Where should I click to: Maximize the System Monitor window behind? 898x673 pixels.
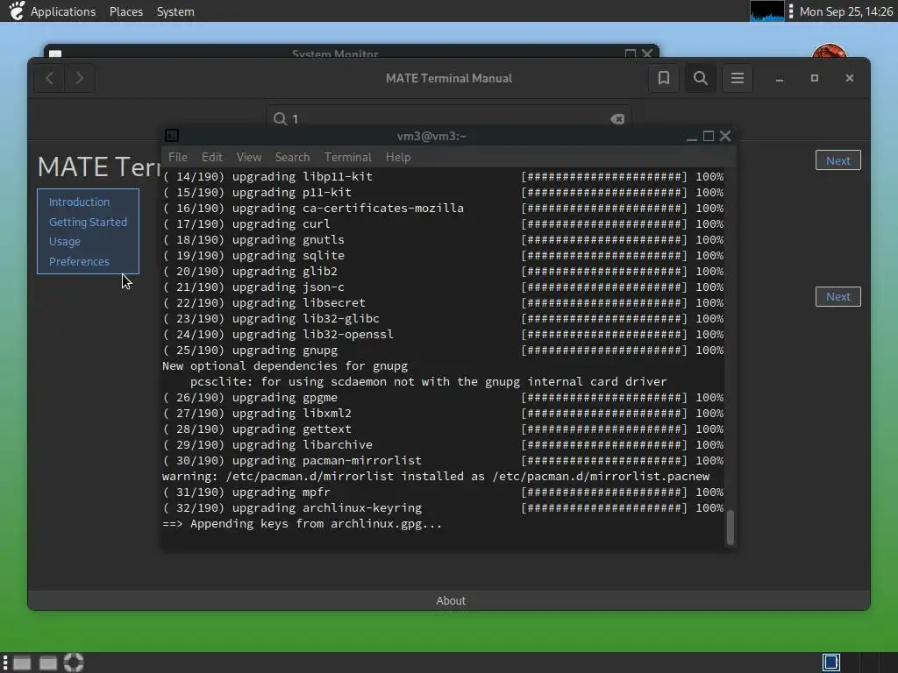pyautogui.click(x=631, y=53)
